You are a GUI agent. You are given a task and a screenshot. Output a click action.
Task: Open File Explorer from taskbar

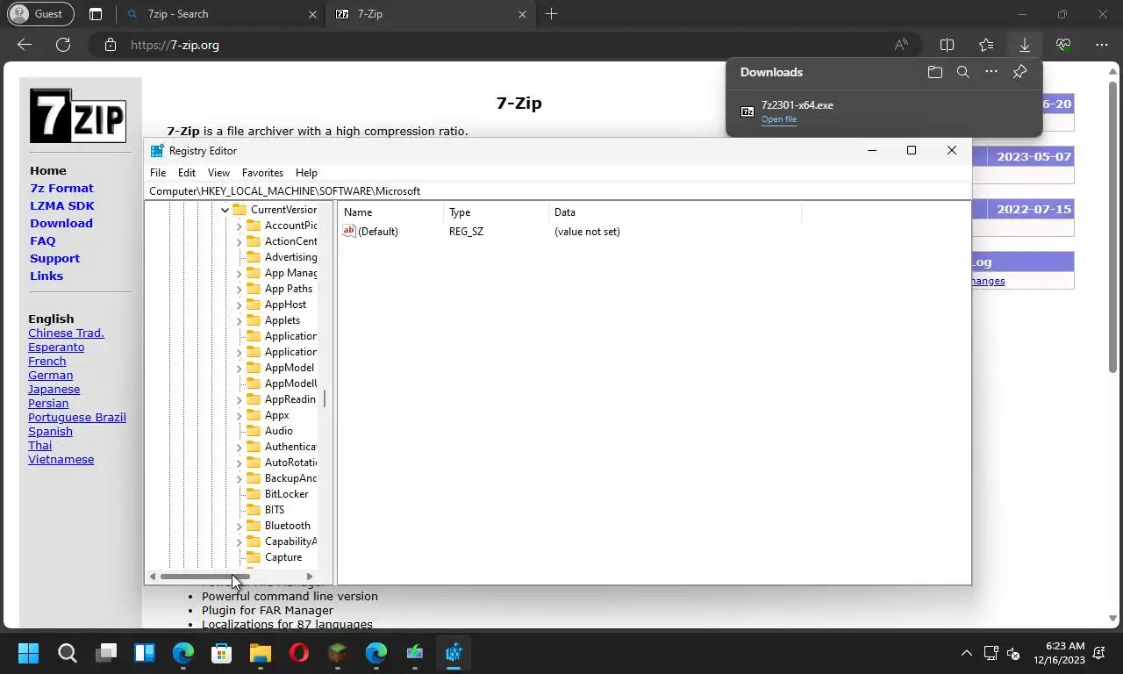[x=261, y=653]
